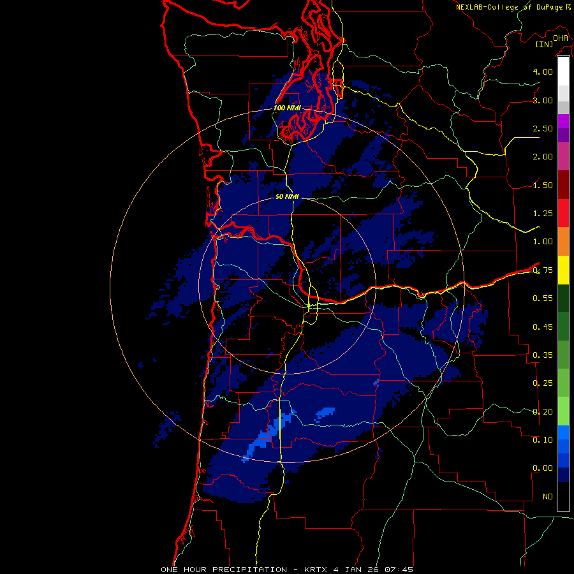
Task: Click the [IN] units label
Action: pos(545,44)
